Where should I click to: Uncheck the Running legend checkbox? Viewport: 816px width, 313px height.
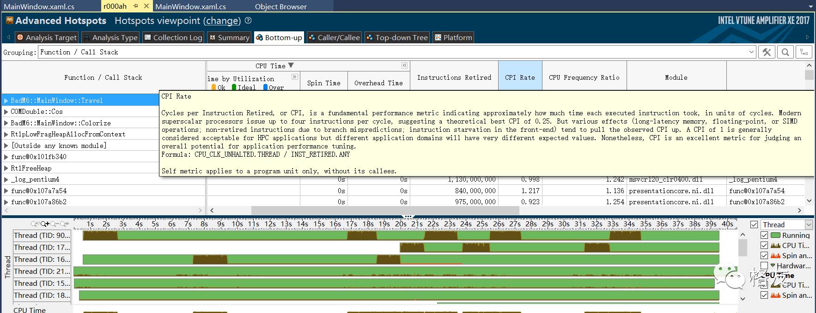764,235
